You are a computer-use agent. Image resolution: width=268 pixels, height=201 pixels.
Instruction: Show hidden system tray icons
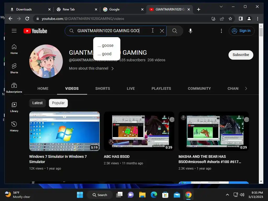click(227, 195)
